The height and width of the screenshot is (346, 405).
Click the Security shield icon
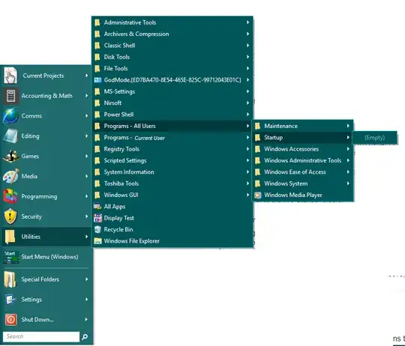(x=10, y=216)
